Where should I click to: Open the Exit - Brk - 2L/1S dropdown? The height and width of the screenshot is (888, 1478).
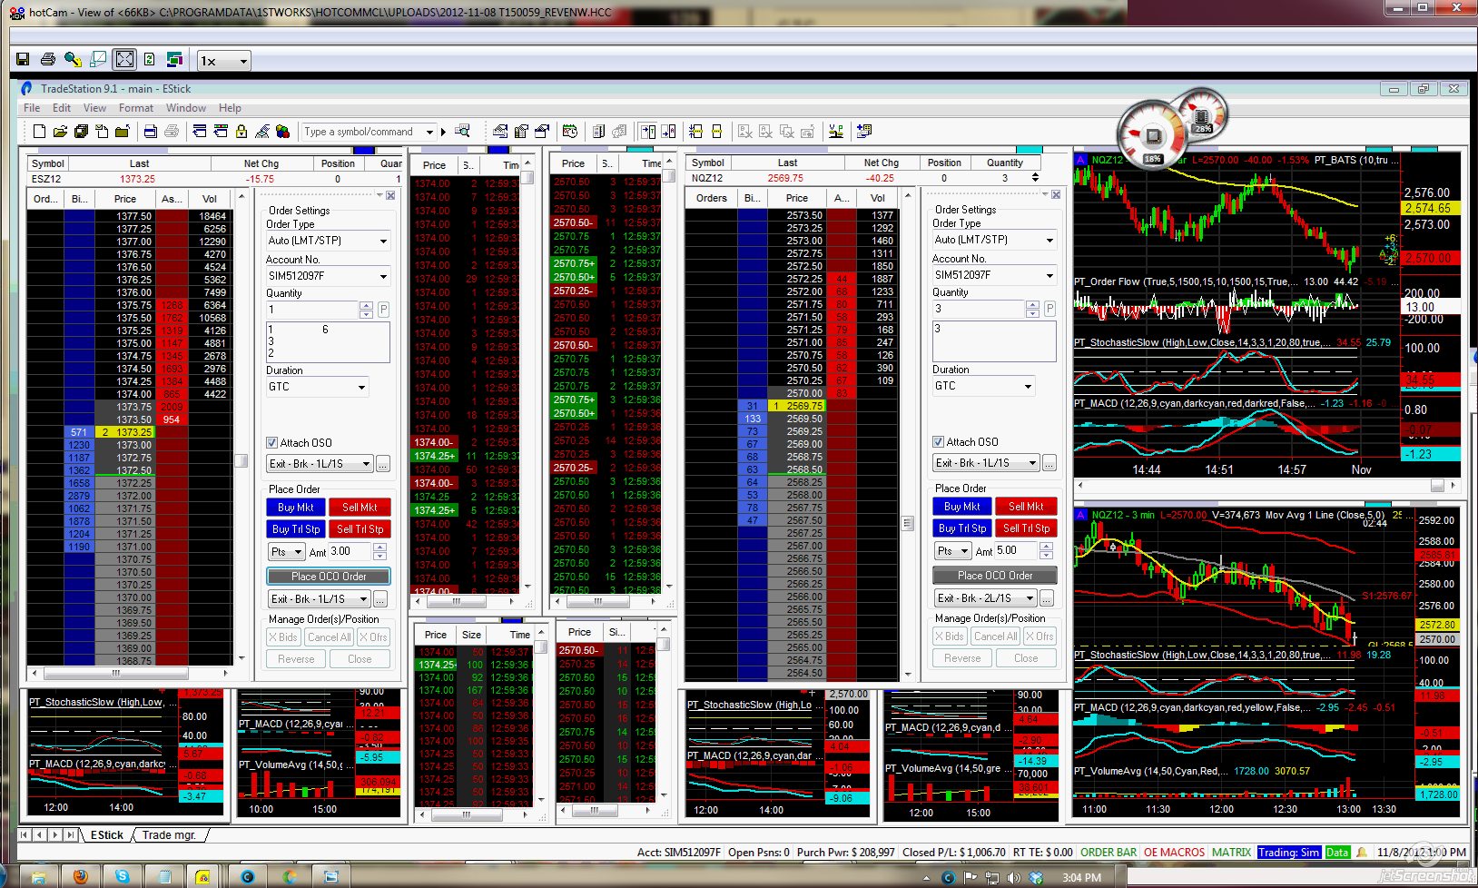tap(986, 598)
